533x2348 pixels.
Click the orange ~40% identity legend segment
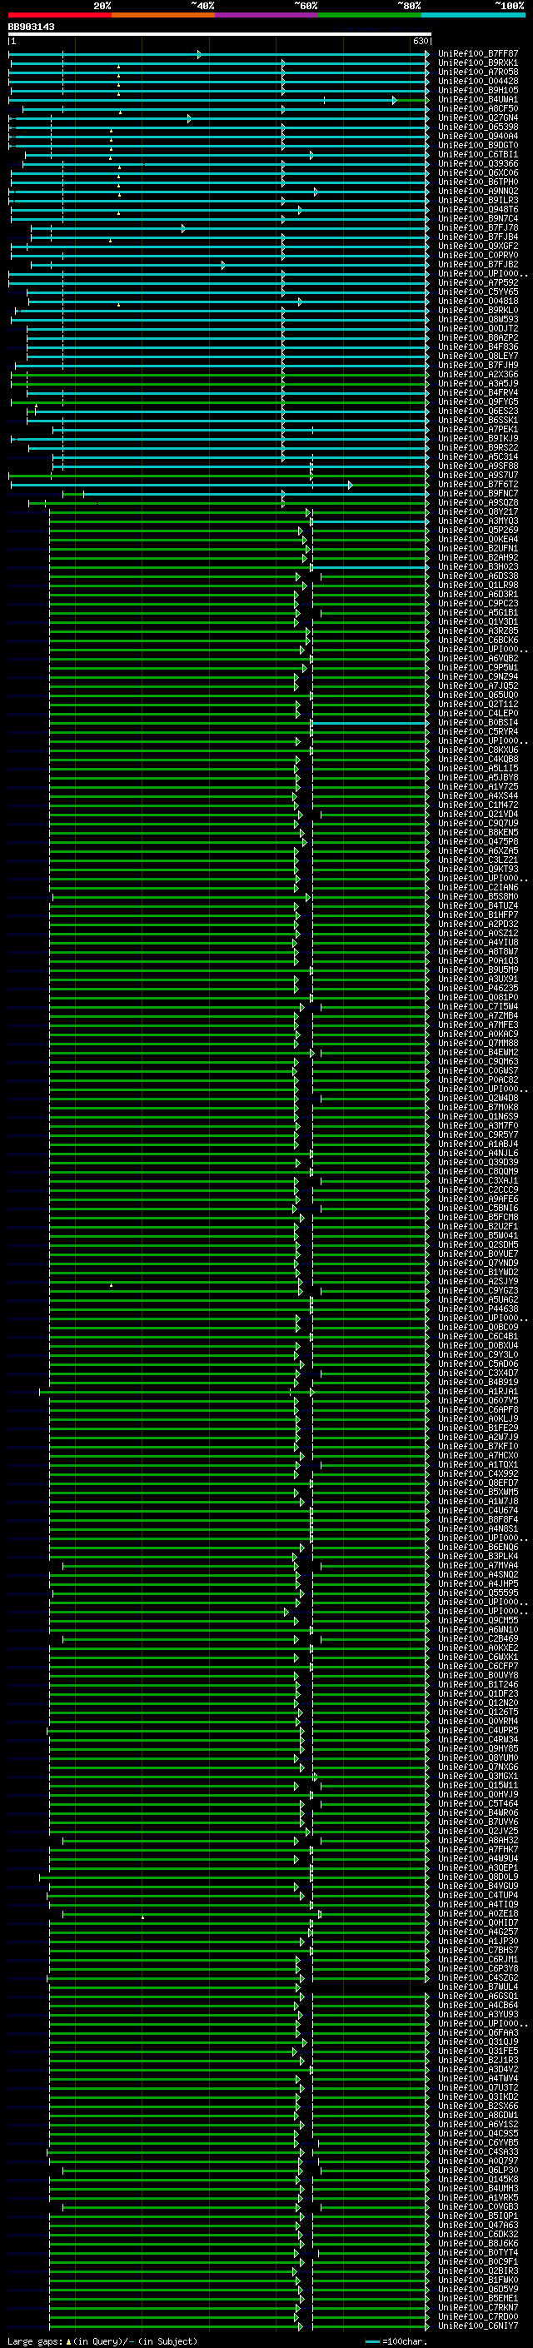point(163,15)
